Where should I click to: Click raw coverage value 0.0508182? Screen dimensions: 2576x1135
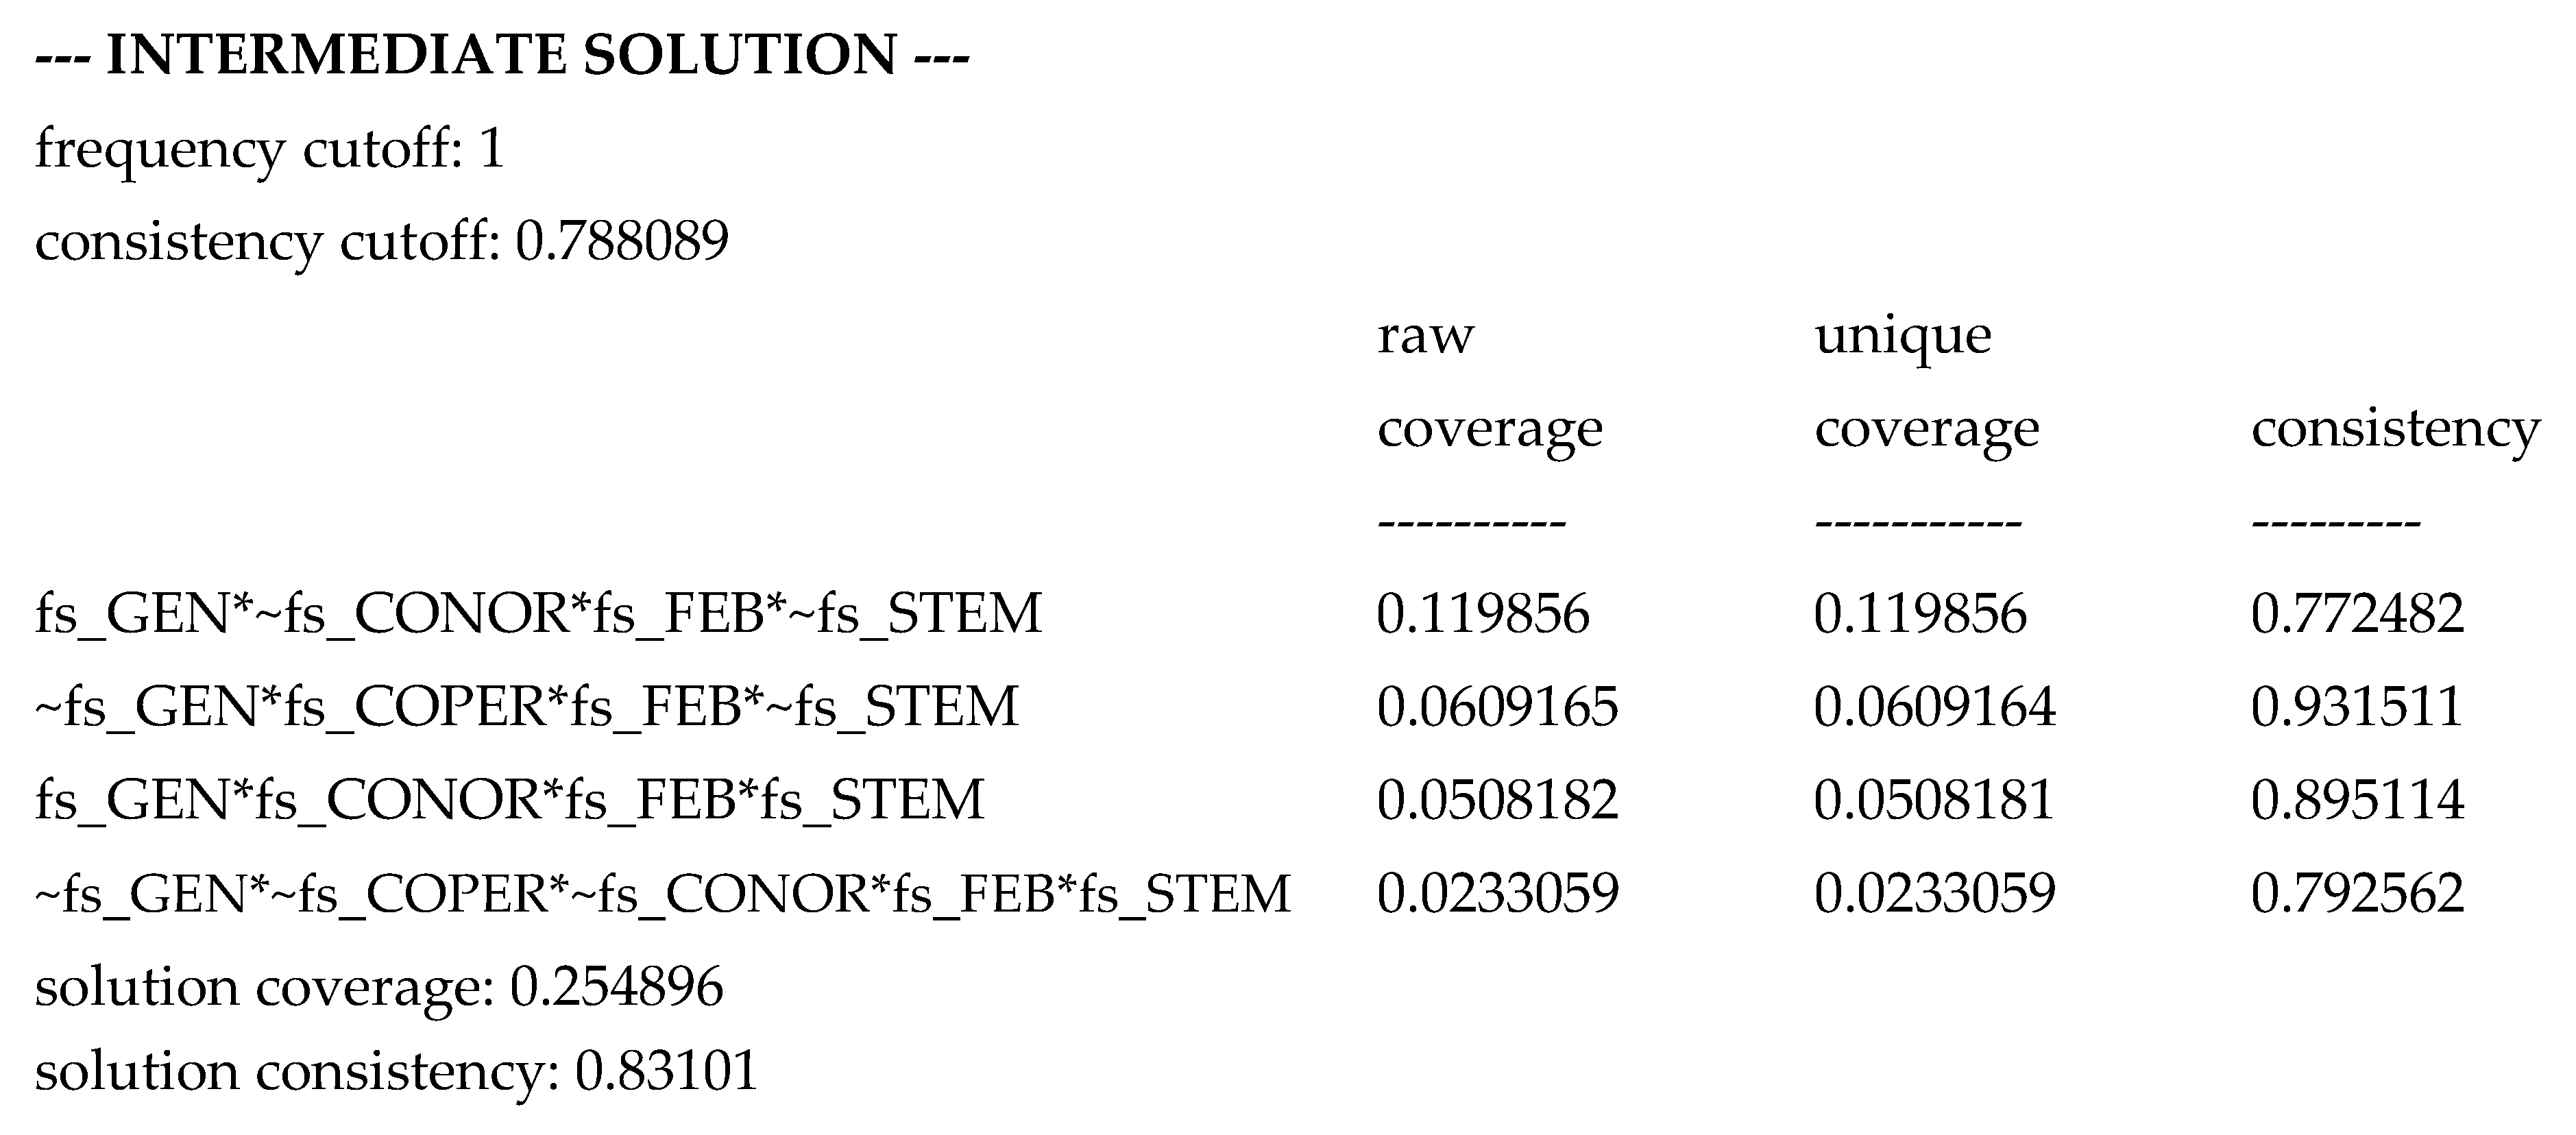1497,800
